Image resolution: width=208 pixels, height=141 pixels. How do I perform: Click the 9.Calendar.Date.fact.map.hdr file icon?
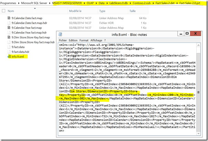pyautogui.click(x=9, y=23)
